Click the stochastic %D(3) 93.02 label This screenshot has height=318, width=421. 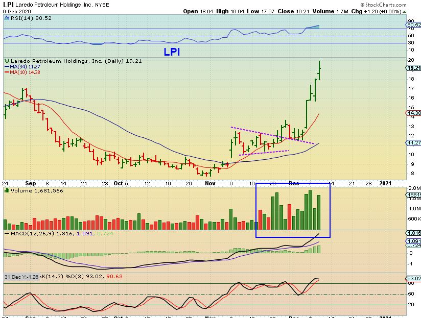click(85, 276)
